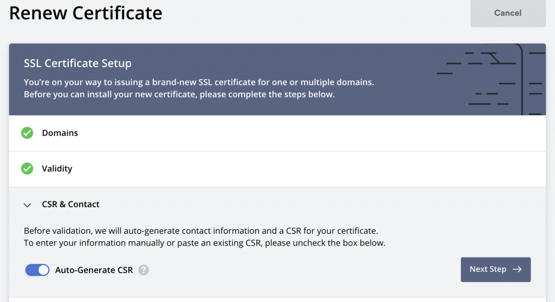Click the Auto-Generate CSR label text
Screen dimensions: 555x302
(94, 270)
